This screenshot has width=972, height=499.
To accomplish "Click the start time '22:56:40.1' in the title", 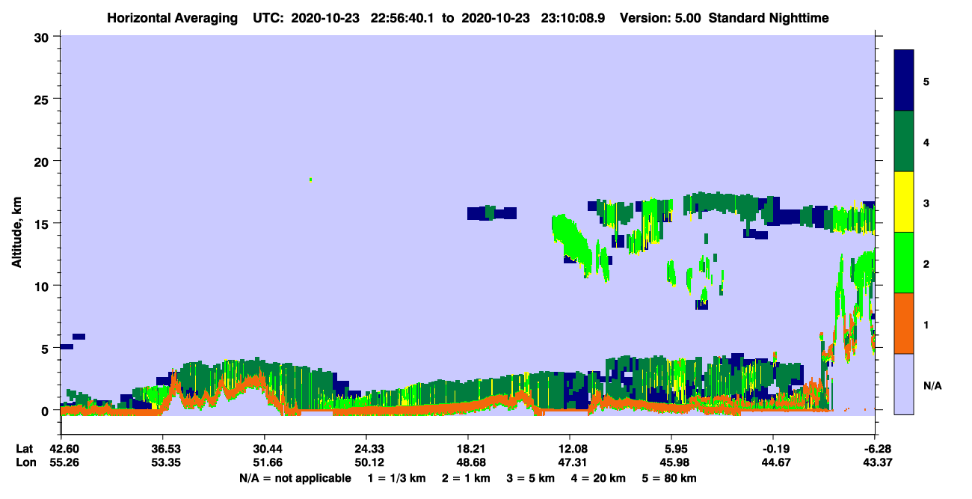I will pyautogui.click(x=403, y=17).
